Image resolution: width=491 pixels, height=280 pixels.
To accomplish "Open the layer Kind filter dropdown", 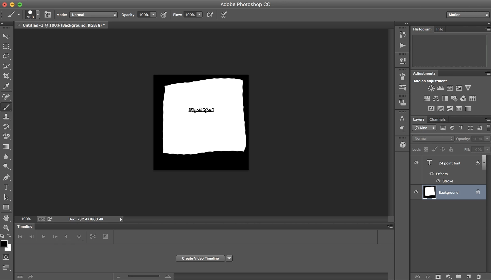I will pyautogui.click(x=424, y=128).
